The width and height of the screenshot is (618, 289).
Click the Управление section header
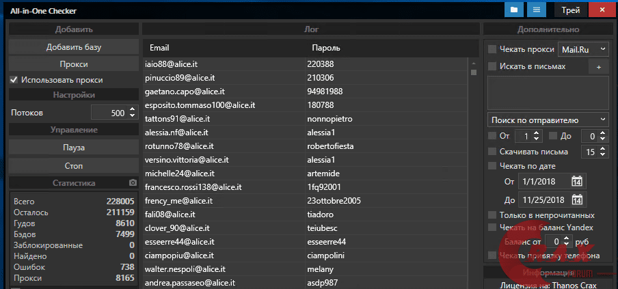(x=74, y=130)
